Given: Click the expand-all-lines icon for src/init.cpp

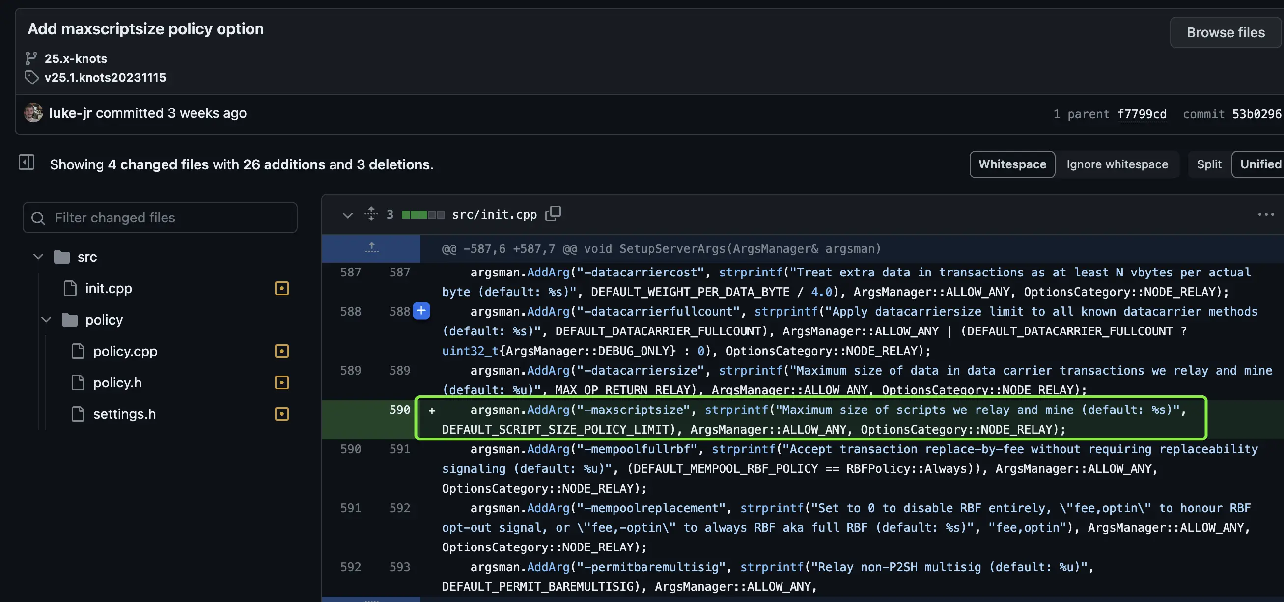Looking at the screenshot, I should click(x=371, y=214).
